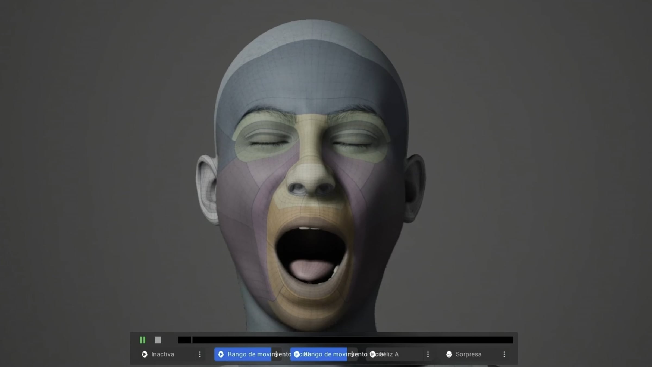This screenshot has height=367, width=652.
Task: Click the white playhead marker on the timeline
Action: [192, 340]
